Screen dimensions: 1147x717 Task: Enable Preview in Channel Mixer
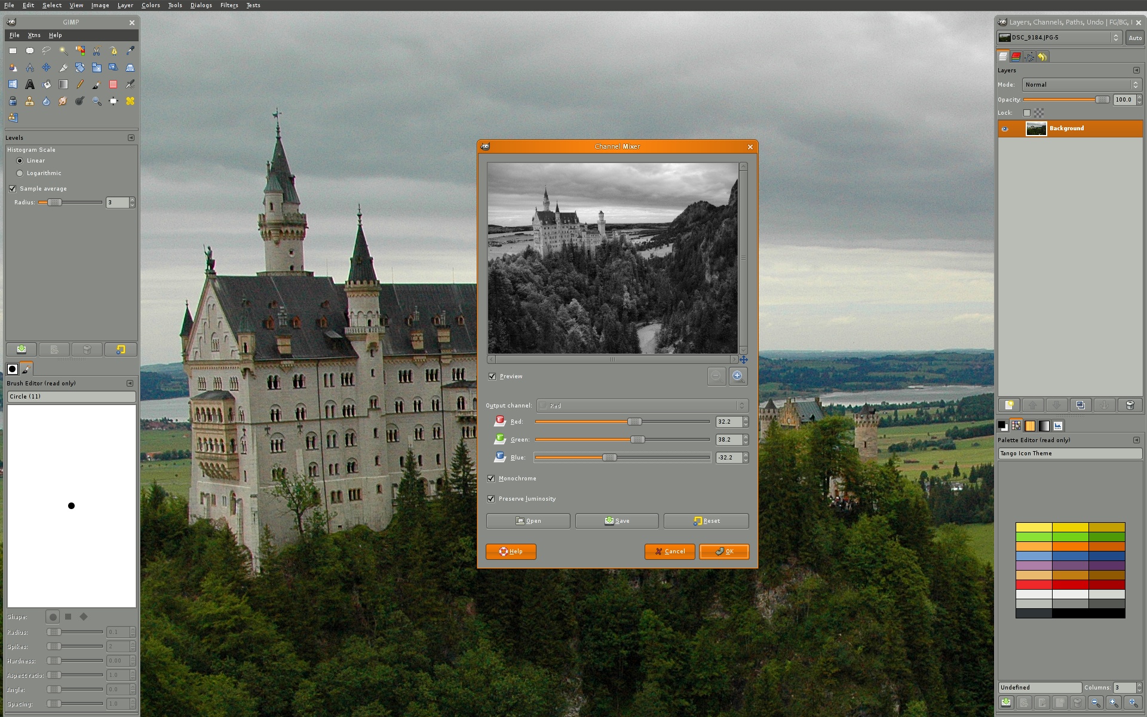pos(492,376)
